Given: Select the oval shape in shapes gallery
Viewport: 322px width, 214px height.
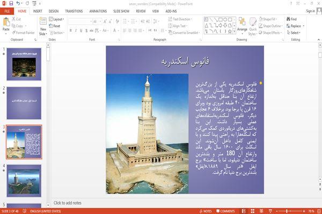Looking at the screenshot, I should (x=225, y=20).
